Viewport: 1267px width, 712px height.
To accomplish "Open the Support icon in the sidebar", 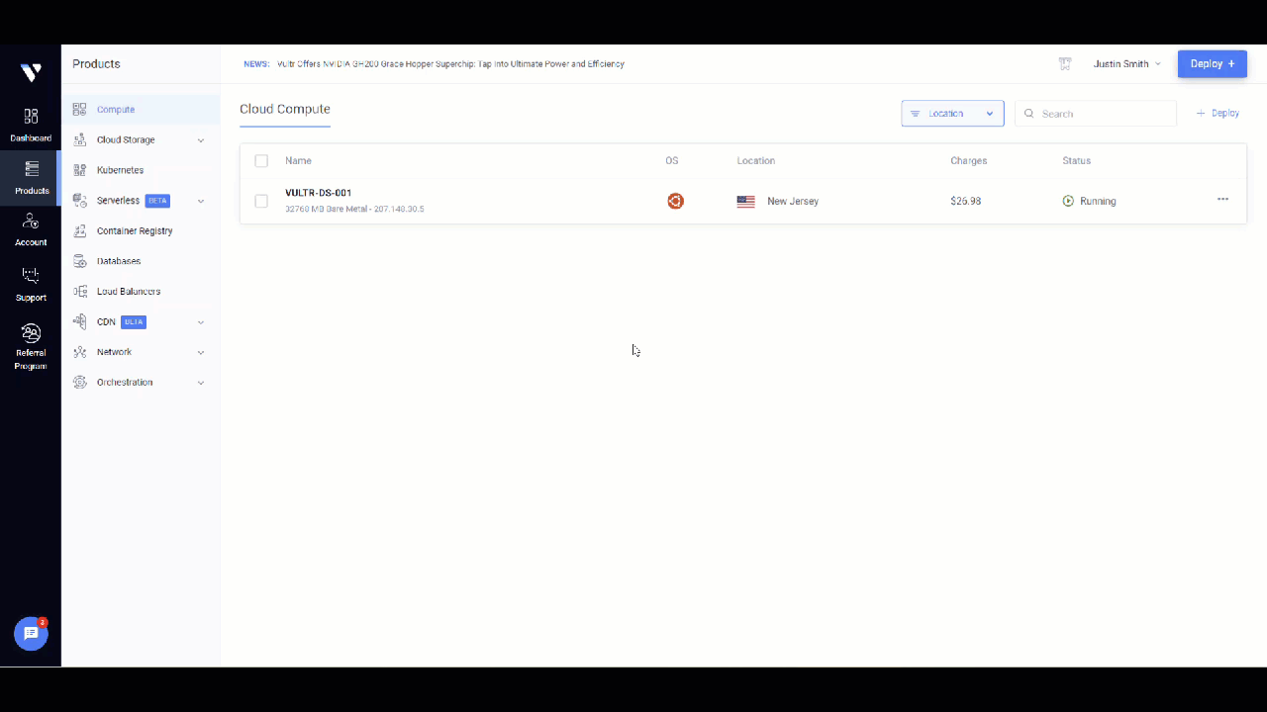I will click(x=31, y=282).
